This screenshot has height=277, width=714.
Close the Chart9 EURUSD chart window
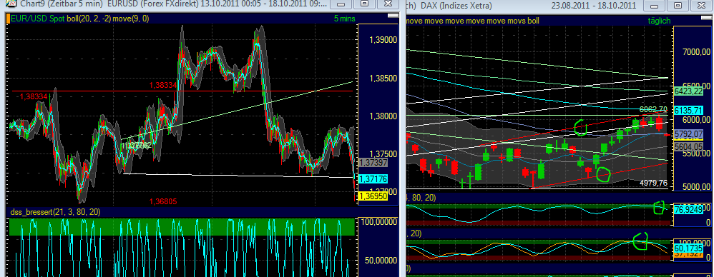[388, 4]
